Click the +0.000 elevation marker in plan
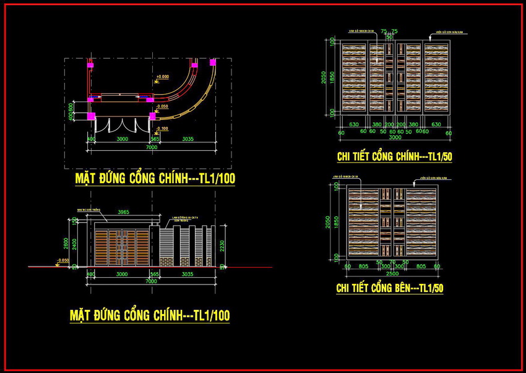The width and height of the screenshot is (526, 373). point(162,77)
